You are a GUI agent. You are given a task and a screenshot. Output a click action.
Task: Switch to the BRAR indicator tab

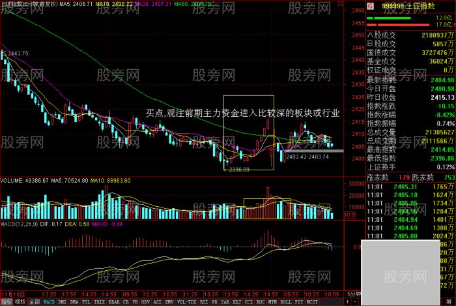(x=114, y=302)
